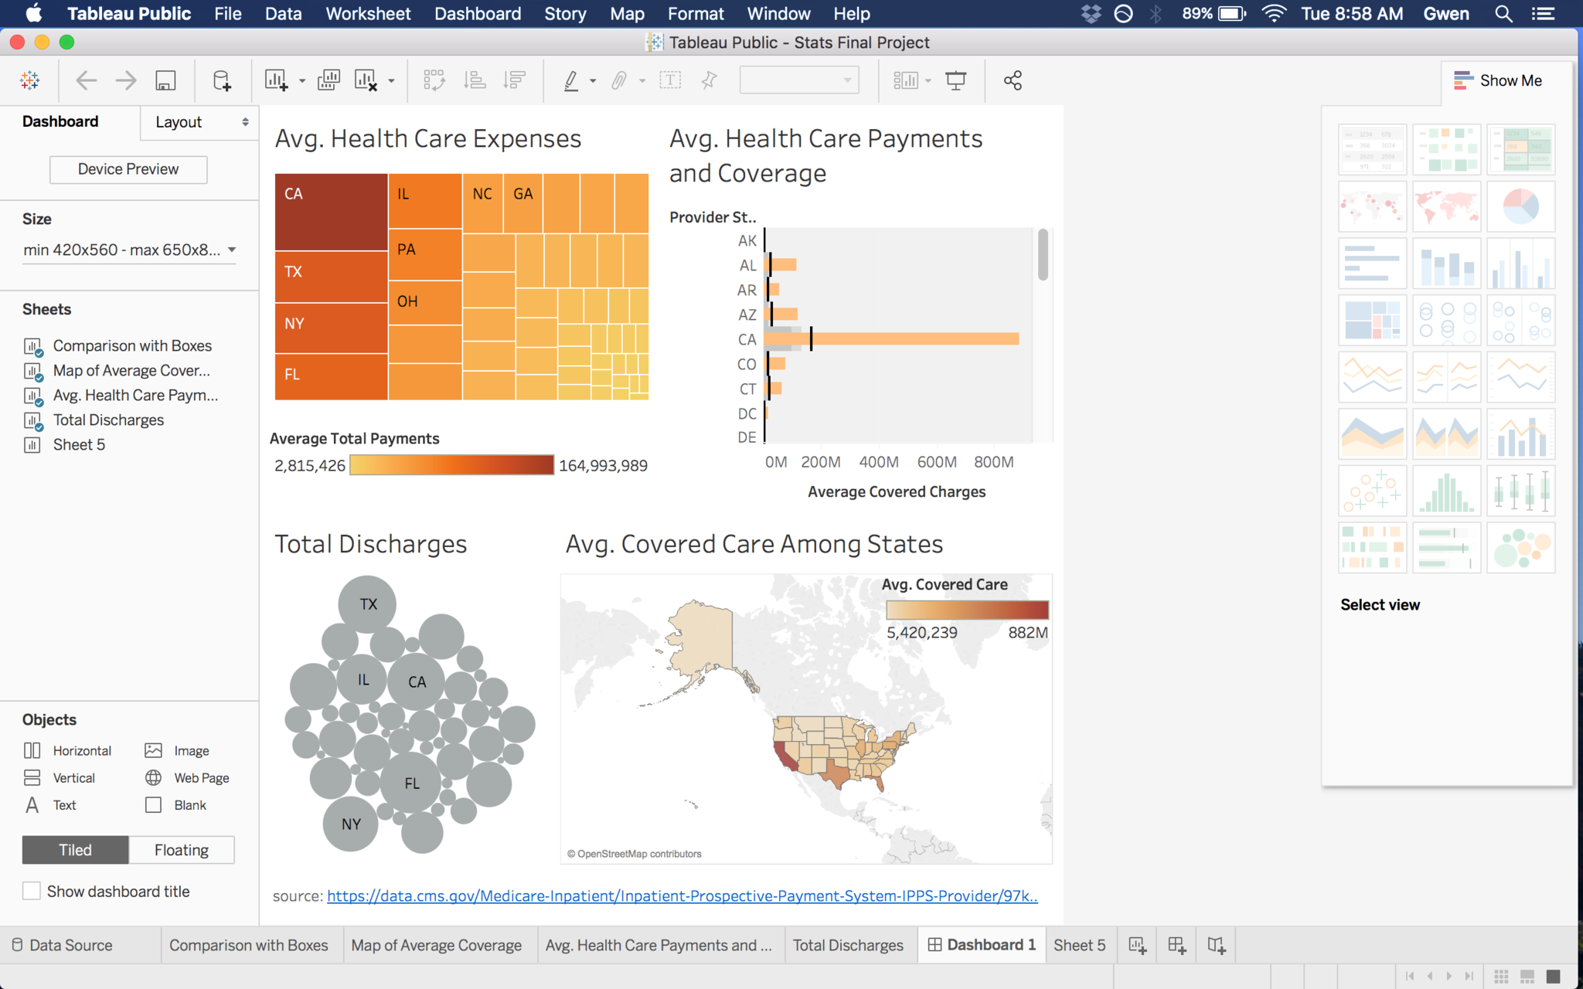Click the Device Preview button

pos(128,169)
